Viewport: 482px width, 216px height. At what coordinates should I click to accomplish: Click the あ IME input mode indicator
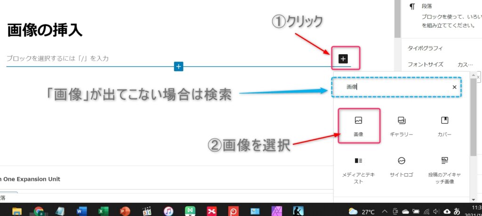(x=457, y=211)
